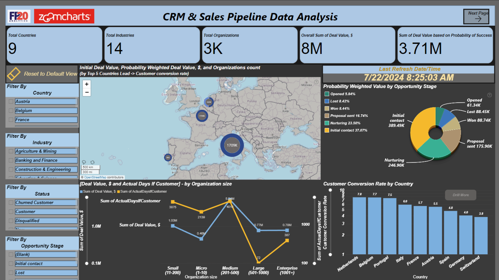499x280 pixels.
Task: Activate the lasso selection tool on map
Action: [84, 162]
